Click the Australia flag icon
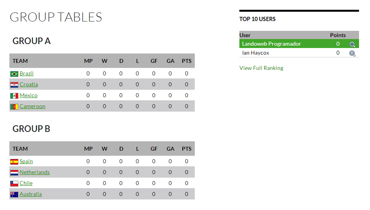The height and width of the screenshot is (210, 370). (x=14, y=194)
